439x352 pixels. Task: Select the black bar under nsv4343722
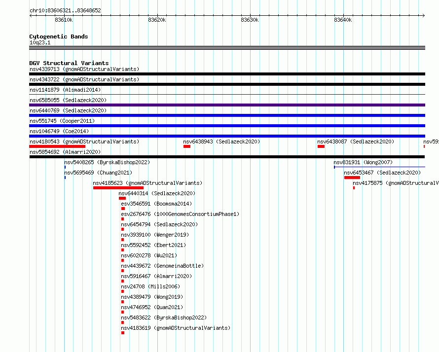click(x=227, y=84)
